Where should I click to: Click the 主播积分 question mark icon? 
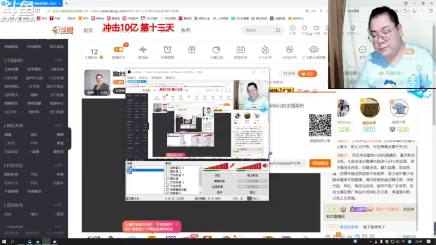(x=101, y=57)
